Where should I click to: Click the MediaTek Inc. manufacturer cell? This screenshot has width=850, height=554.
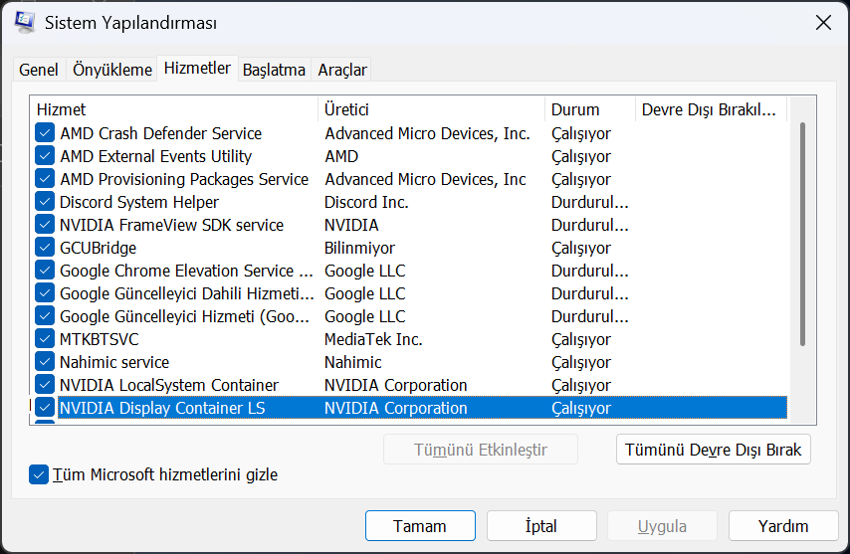click(x=373, y=339)
